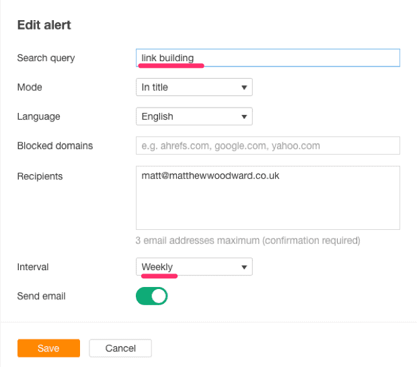
Task: Click the Recipients label
Action: [40, 176]
